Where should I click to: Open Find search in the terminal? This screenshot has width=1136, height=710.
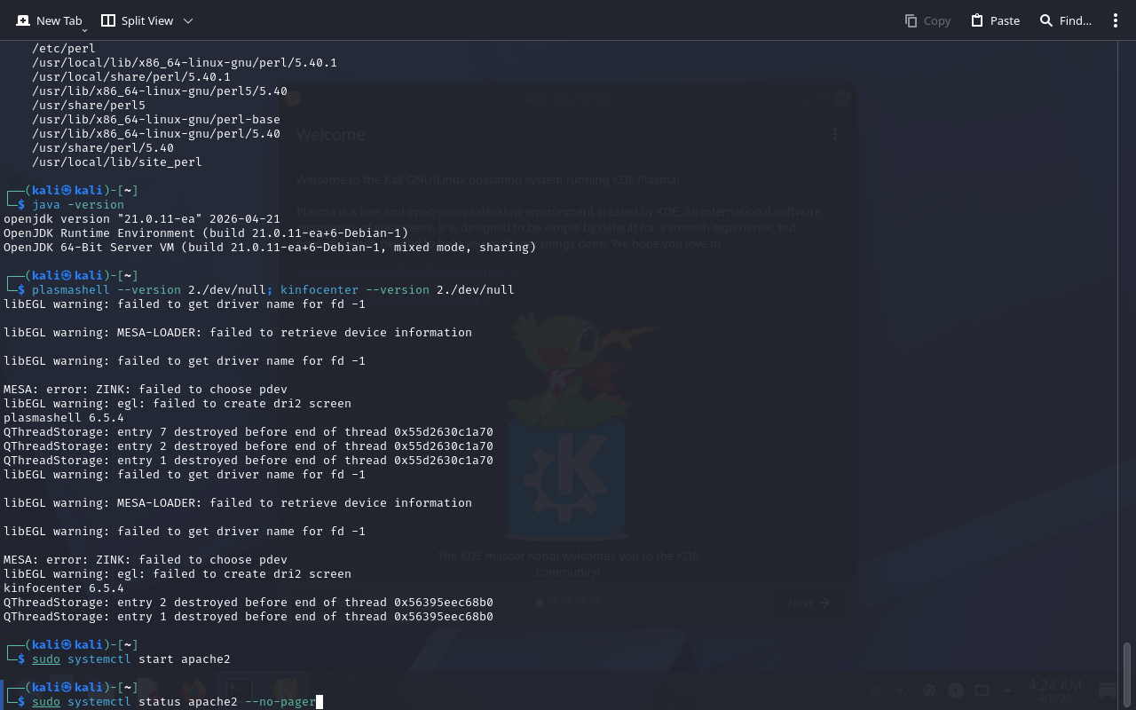click(x=1065, y=20)
